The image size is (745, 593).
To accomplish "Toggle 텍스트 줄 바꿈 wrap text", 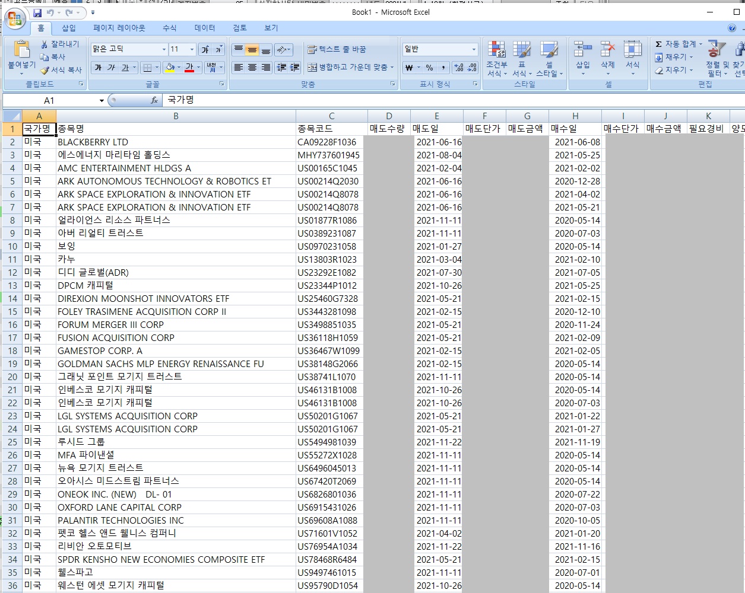I will pos(337,50).
